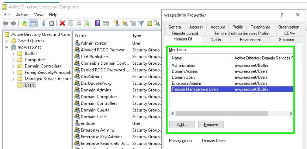Viewport: 307px width, 149px height.
Task: Click the Cut scissors icon
Action: (43, 24)
